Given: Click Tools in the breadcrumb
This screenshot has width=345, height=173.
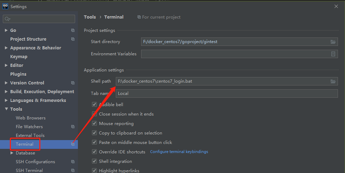Looking at the screenshot, I should click(x=90, y=17).
